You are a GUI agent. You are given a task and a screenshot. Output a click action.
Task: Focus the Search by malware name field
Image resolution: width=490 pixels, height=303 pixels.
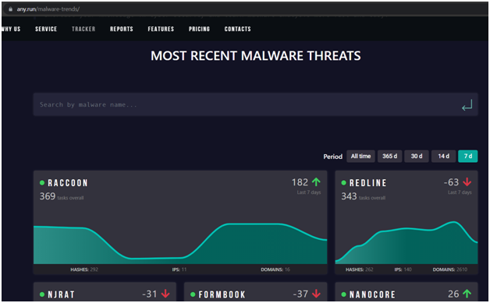[255, 104]
